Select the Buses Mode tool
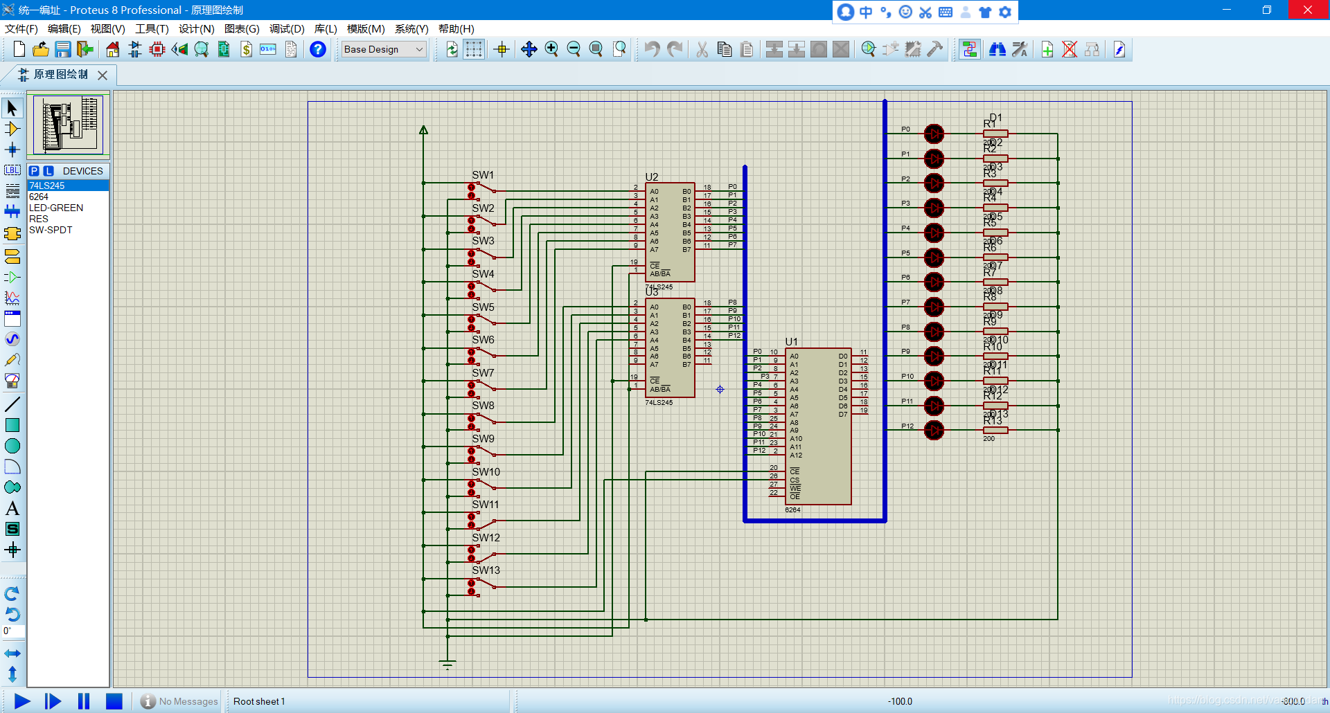This screenshot has width=1330, height=713. point(12,212)
